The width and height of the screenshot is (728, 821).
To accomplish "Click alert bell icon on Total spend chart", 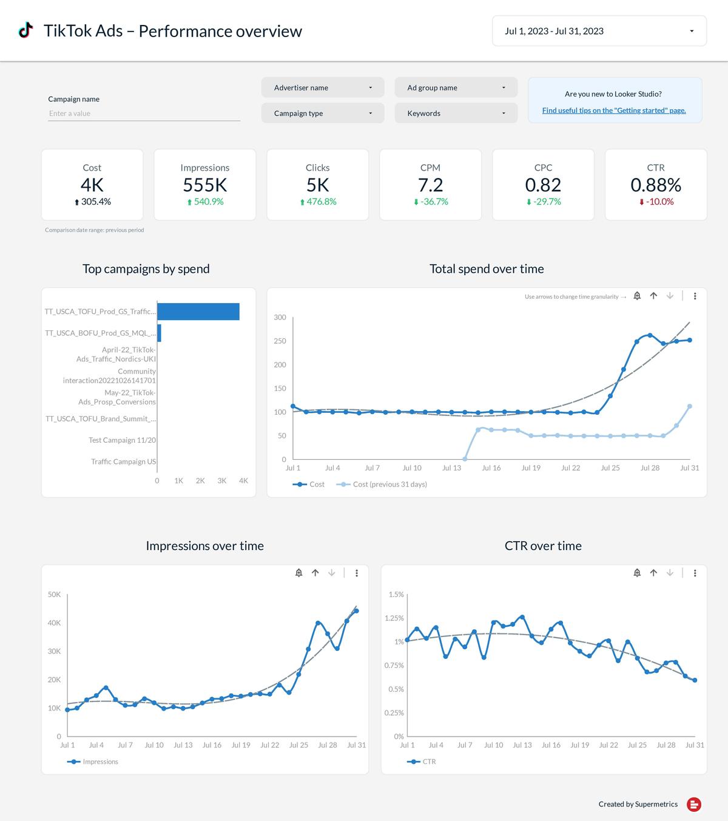I will (x=637, y=296).
